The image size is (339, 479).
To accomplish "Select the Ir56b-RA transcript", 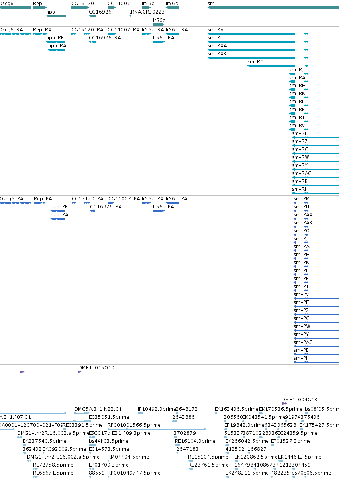I will (x=146, y=34).
